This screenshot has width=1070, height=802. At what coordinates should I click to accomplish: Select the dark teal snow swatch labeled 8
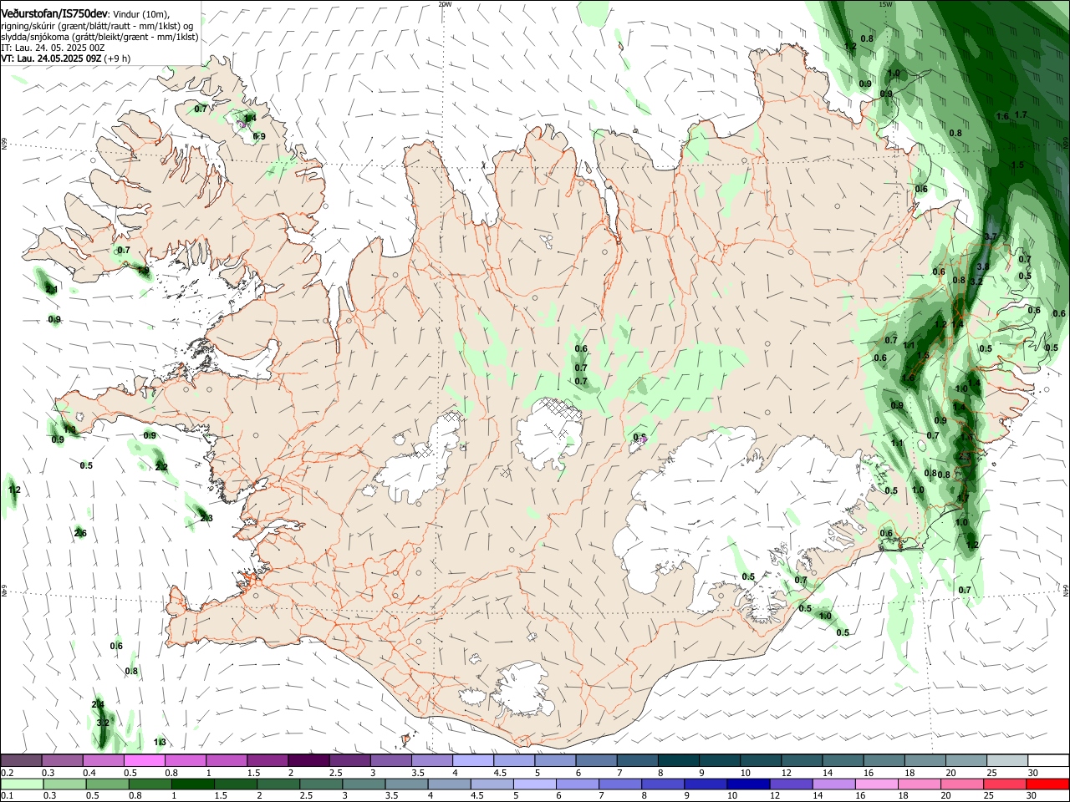678,761
